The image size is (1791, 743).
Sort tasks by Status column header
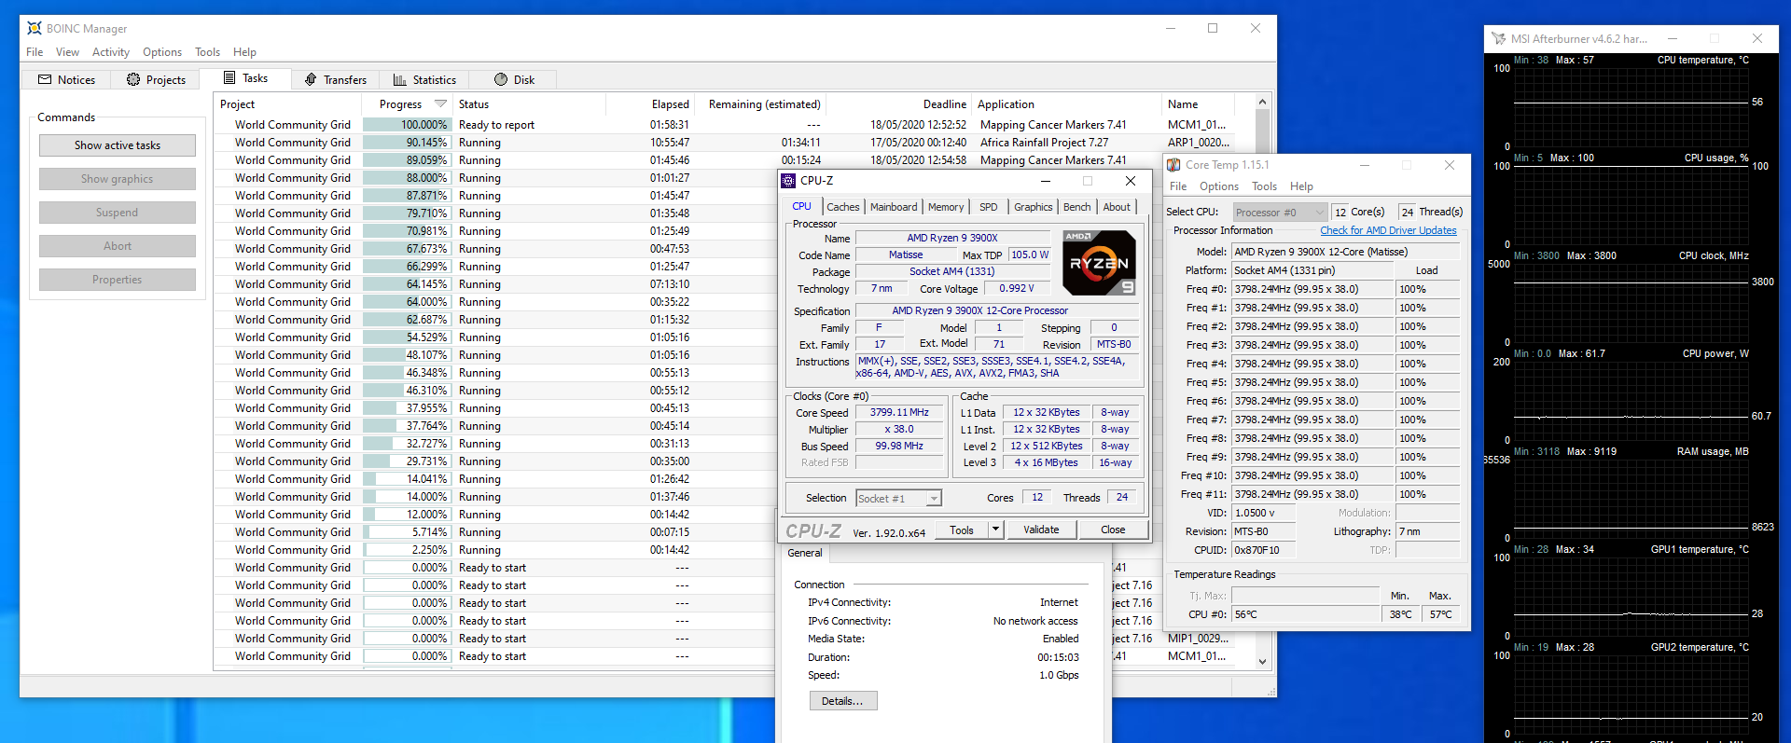(x=529, y=104)
